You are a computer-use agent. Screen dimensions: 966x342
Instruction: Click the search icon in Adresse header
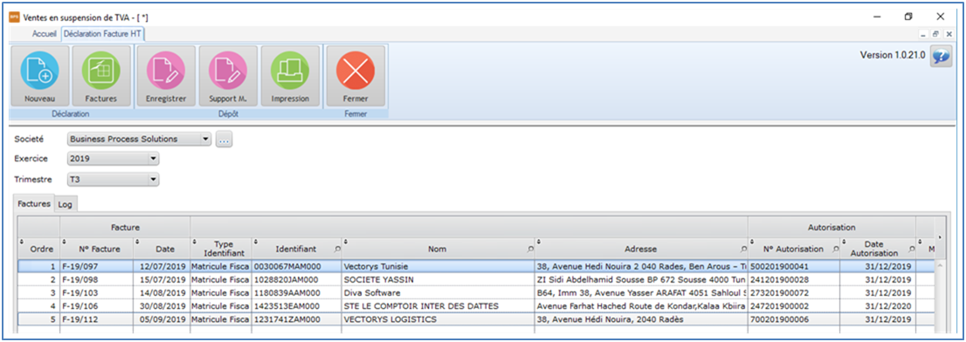point(743,250)
